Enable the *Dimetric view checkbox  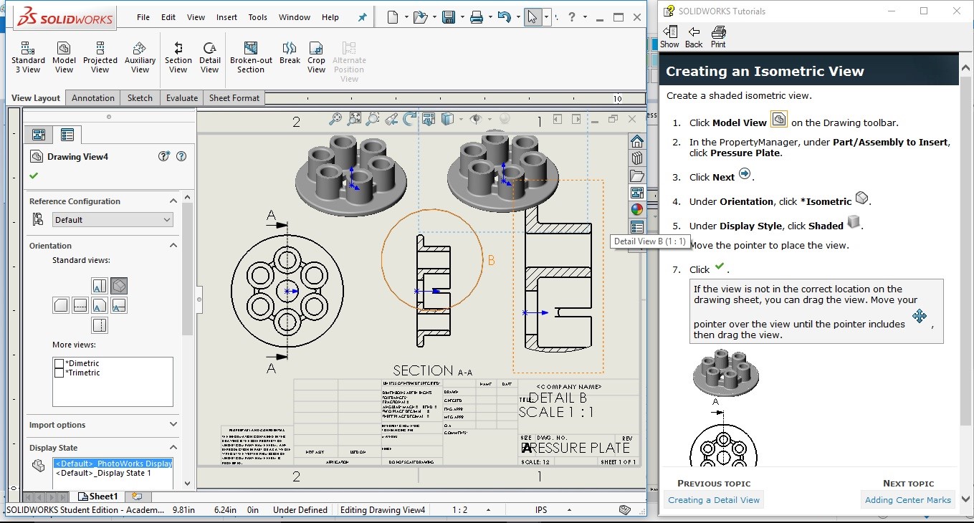point(59,363)
